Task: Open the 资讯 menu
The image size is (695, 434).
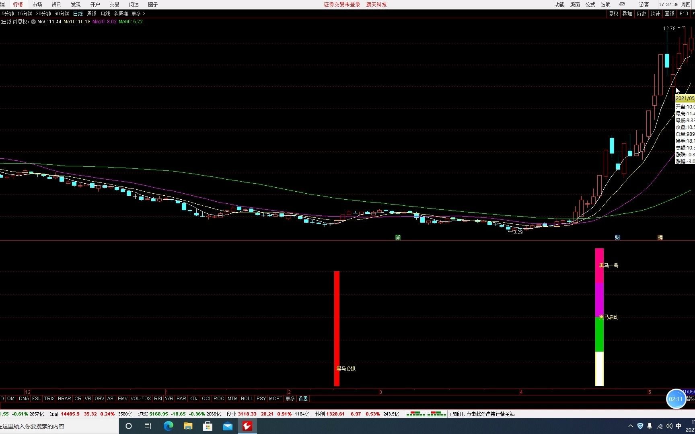Action: tap(56, 4)
